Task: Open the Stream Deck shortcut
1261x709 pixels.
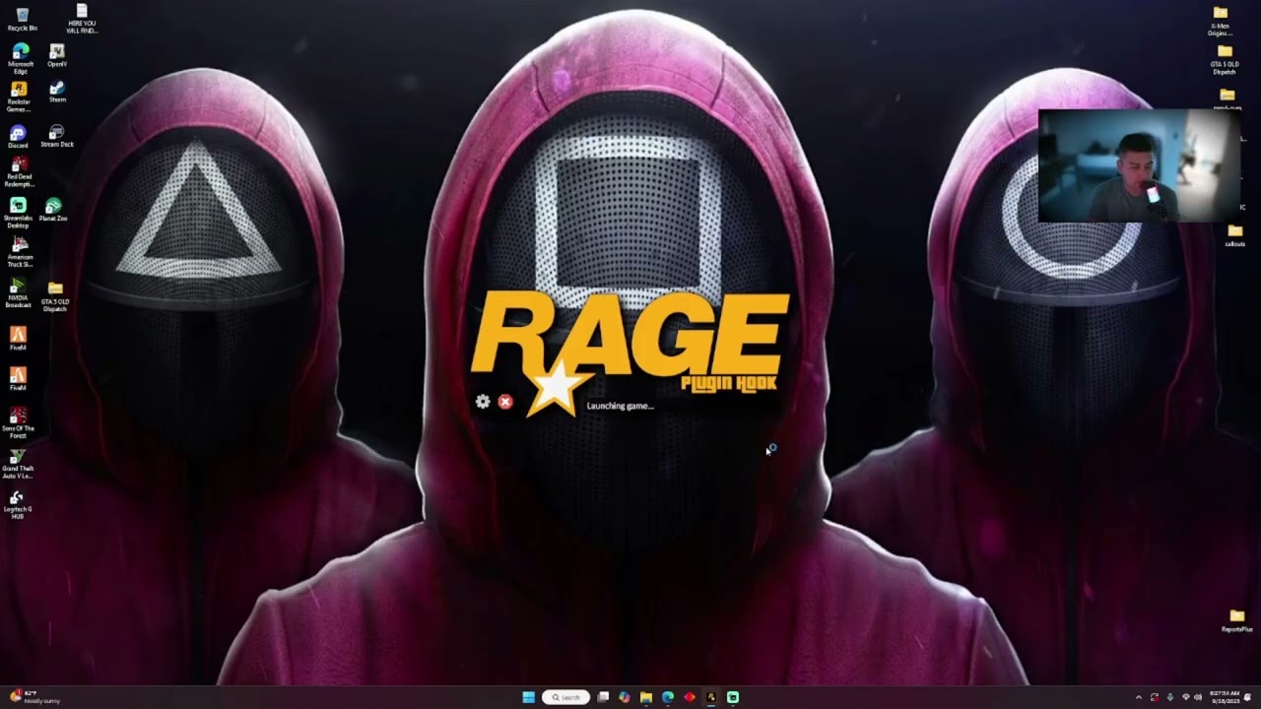Action: [x=57, y=136]
